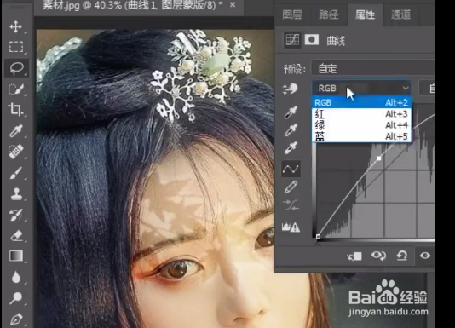Image resolution: width=455 pixels, height=328 pixels.
Task: Toggle curves layer visibility eye
Action: [x=425, y=256]
